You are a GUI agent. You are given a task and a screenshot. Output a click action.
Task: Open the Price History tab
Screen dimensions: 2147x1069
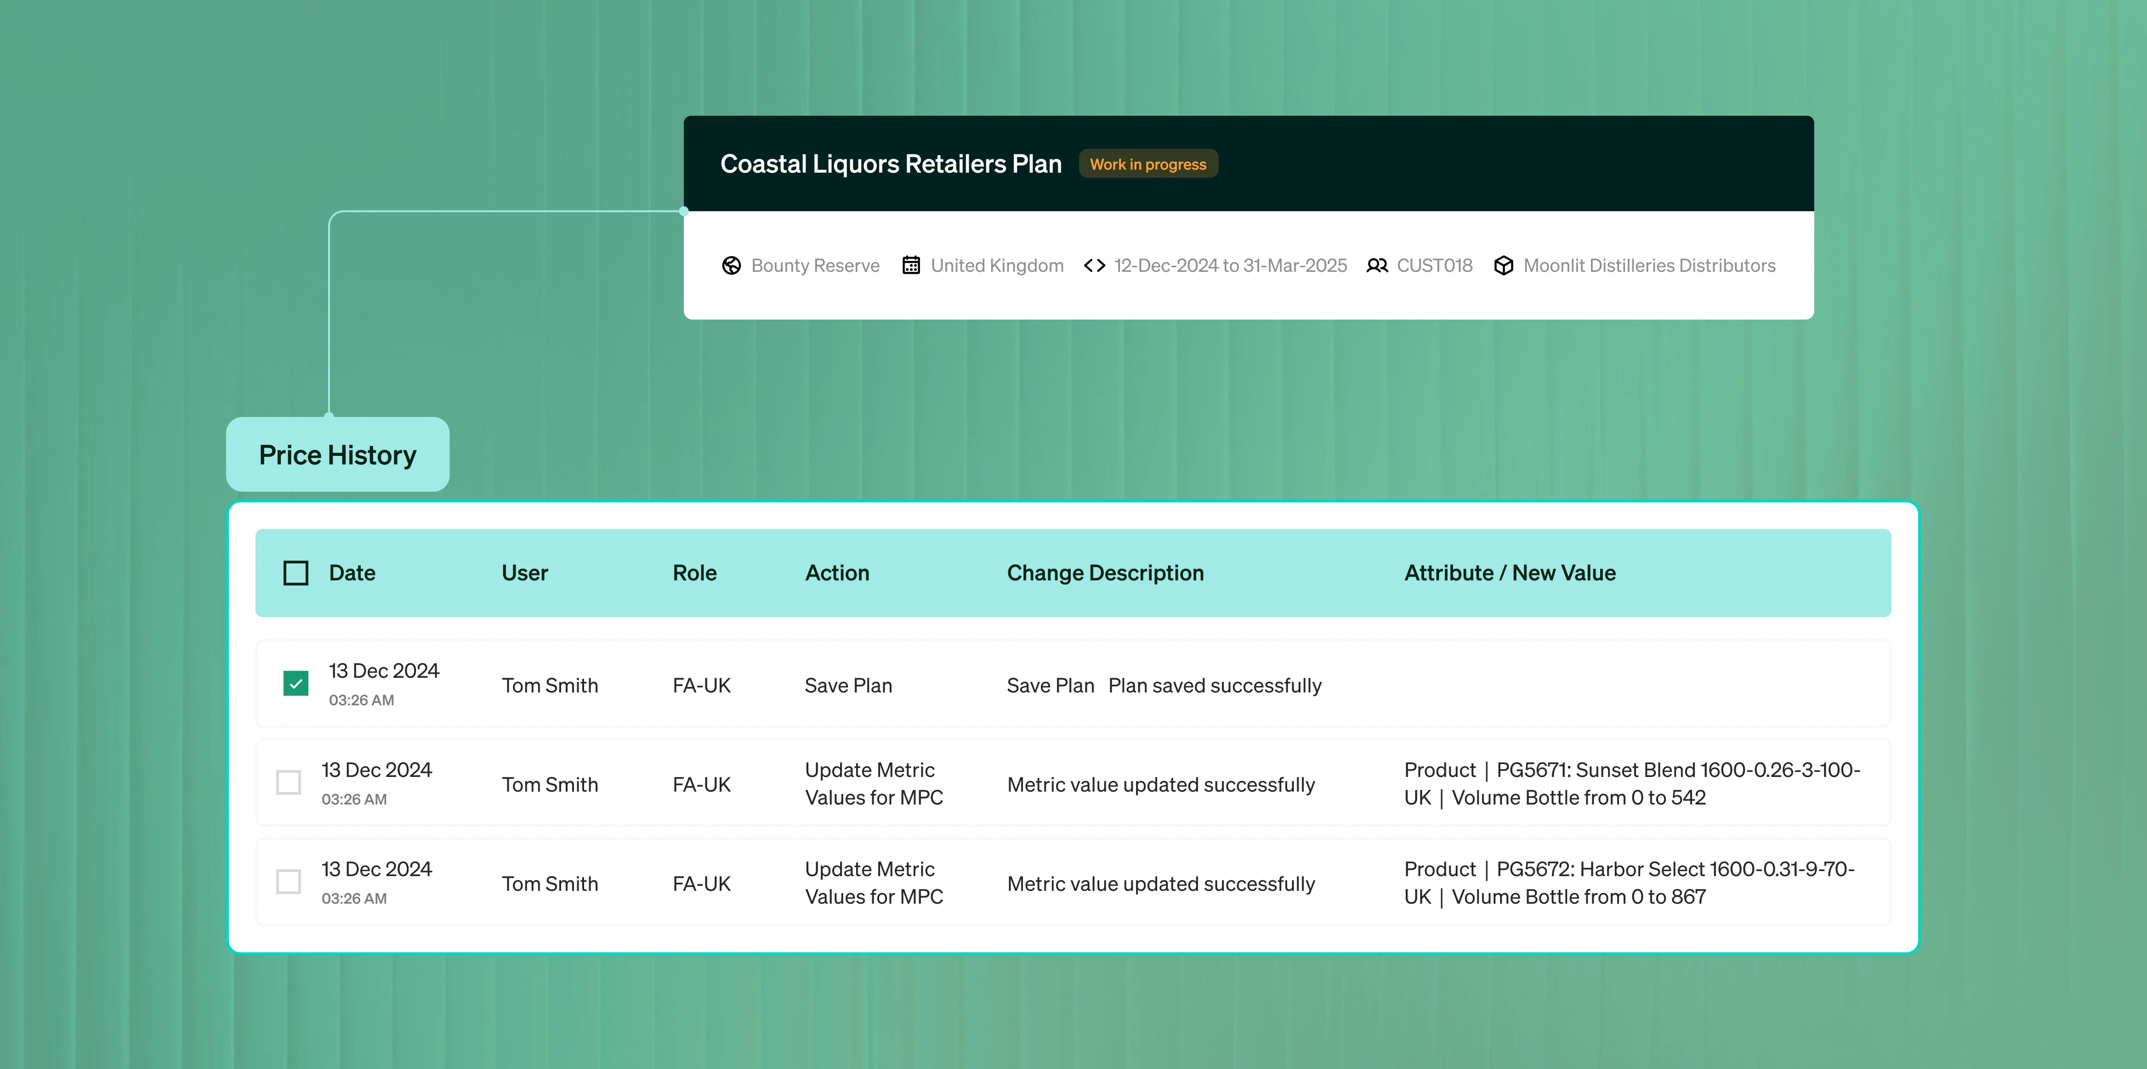click(338, 455)
